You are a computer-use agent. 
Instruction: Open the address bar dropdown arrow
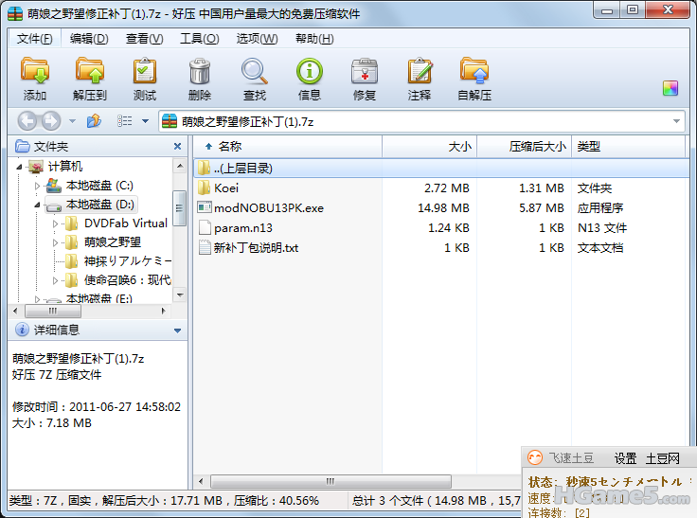click(x=676, y=121)
